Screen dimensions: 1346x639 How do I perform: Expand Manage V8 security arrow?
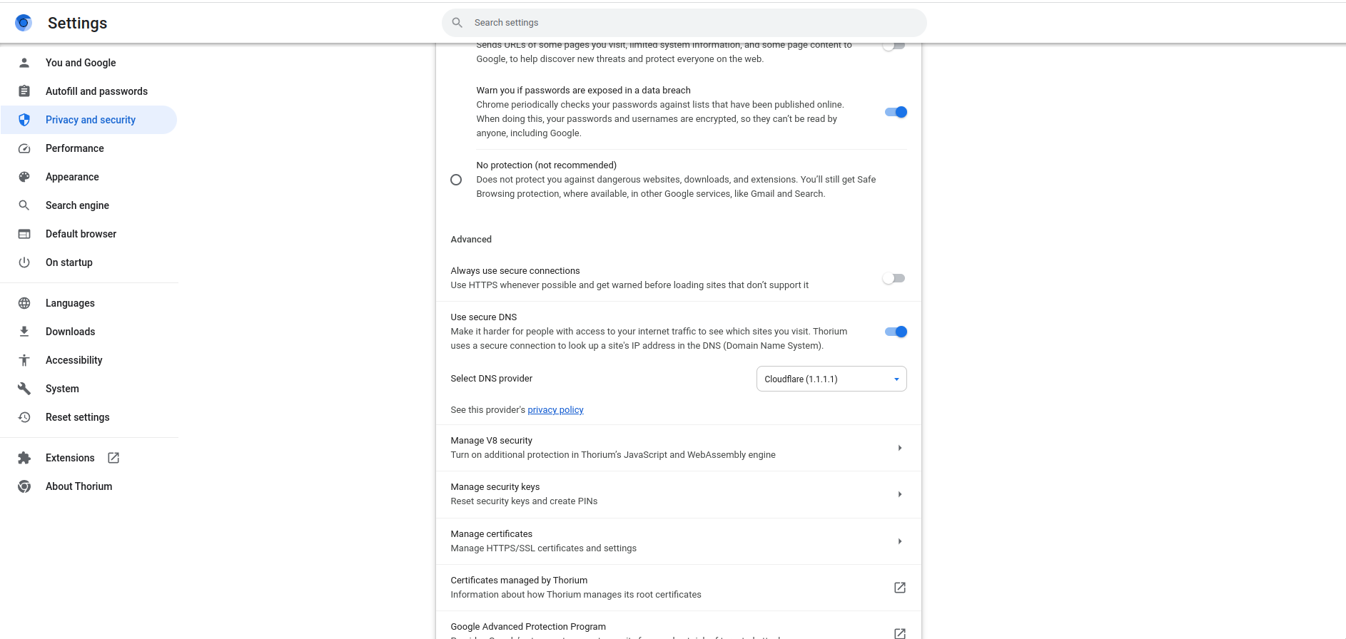pyautogui.click(x=900, y=448)
